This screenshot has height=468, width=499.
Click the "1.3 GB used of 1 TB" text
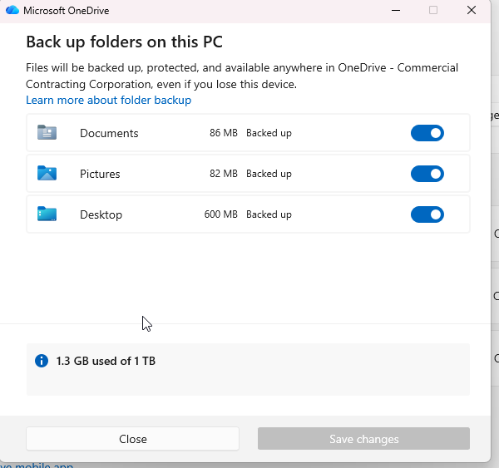[x=106, y=361]
